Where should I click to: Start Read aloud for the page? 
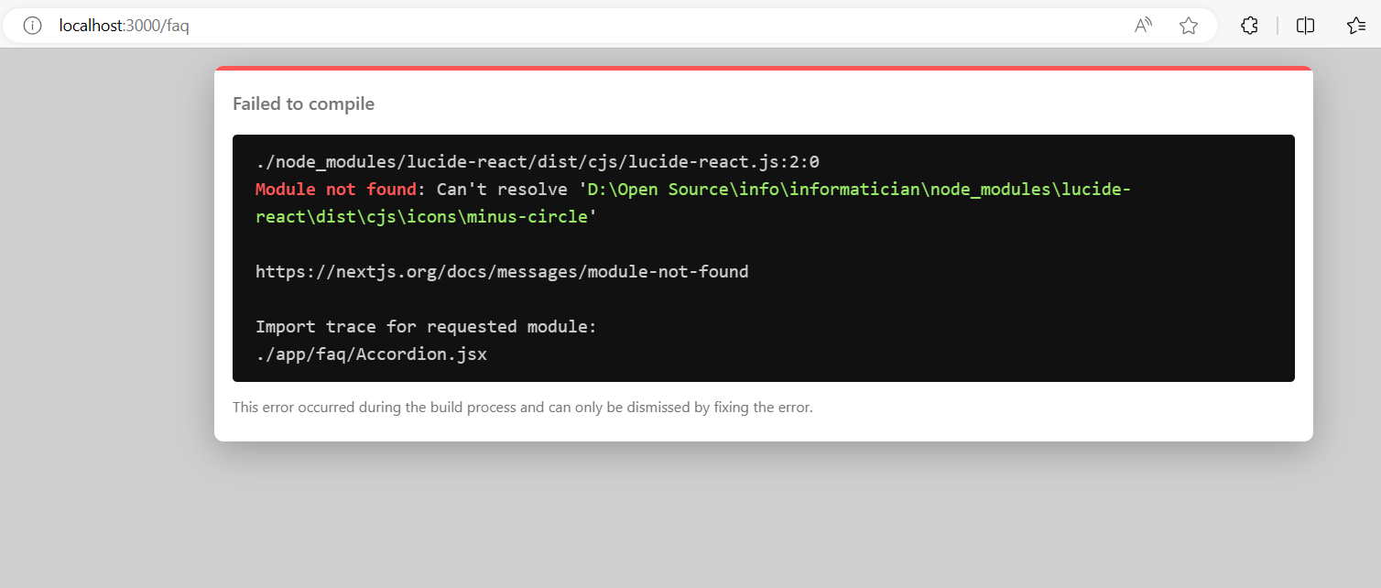click(x=1143, y=26)
